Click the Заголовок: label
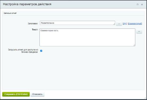Screen dimensions: 147x100 tap(33, 24)
